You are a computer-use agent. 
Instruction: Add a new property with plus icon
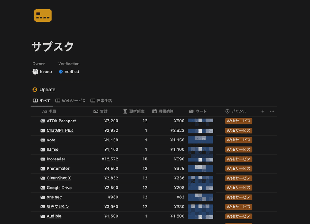point(263,111)
